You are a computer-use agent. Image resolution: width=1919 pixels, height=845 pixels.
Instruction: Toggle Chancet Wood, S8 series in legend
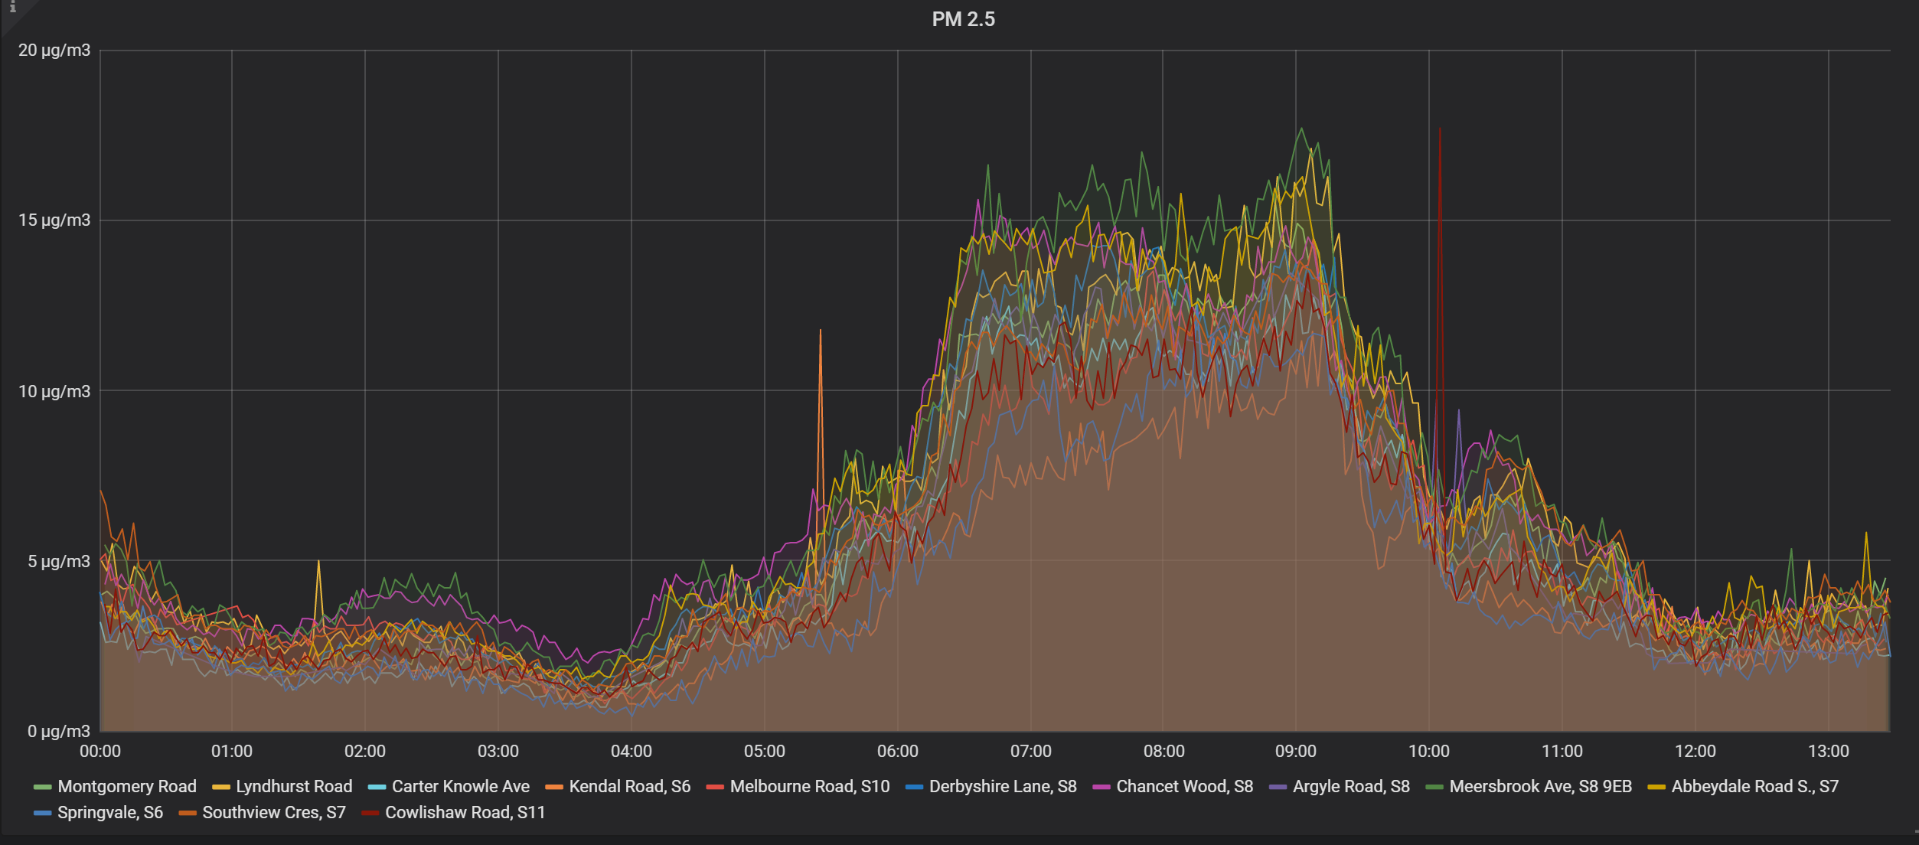[x=1185, y=786]
